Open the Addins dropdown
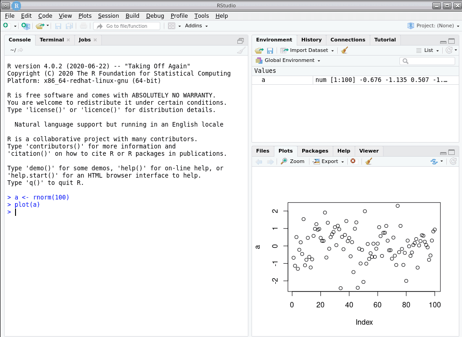 [x=196, y=26]
